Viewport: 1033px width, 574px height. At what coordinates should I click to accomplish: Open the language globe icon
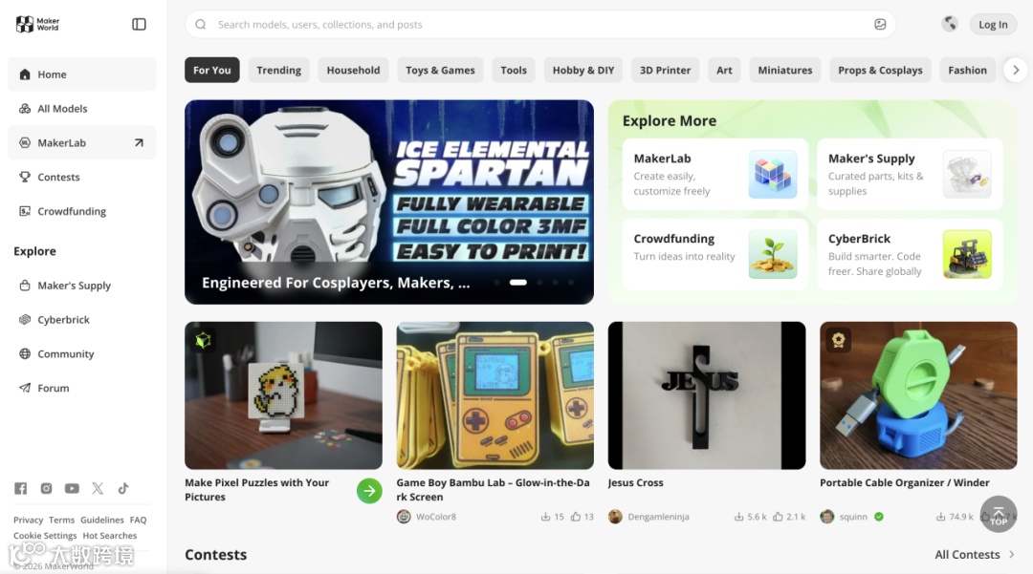[950, 24]
